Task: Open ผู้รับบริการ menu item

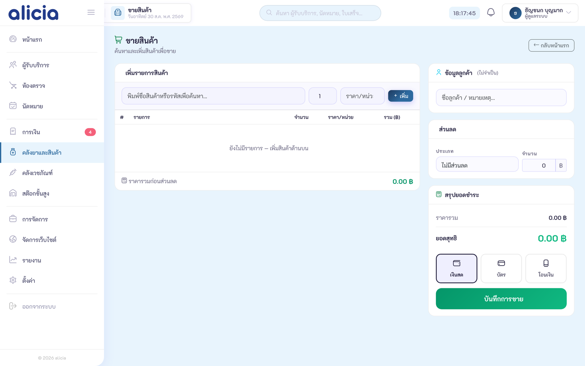Action: click(x=52, y=65)
